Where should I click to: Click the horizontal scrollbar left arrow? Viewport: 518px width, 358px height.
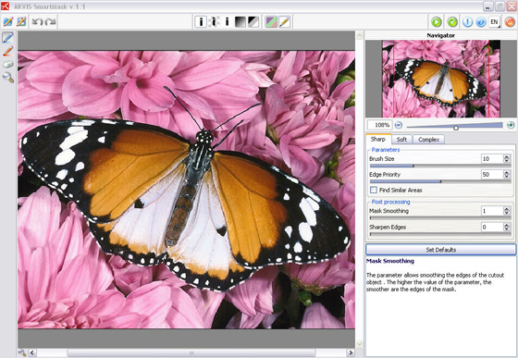click(x=32, y=352)
